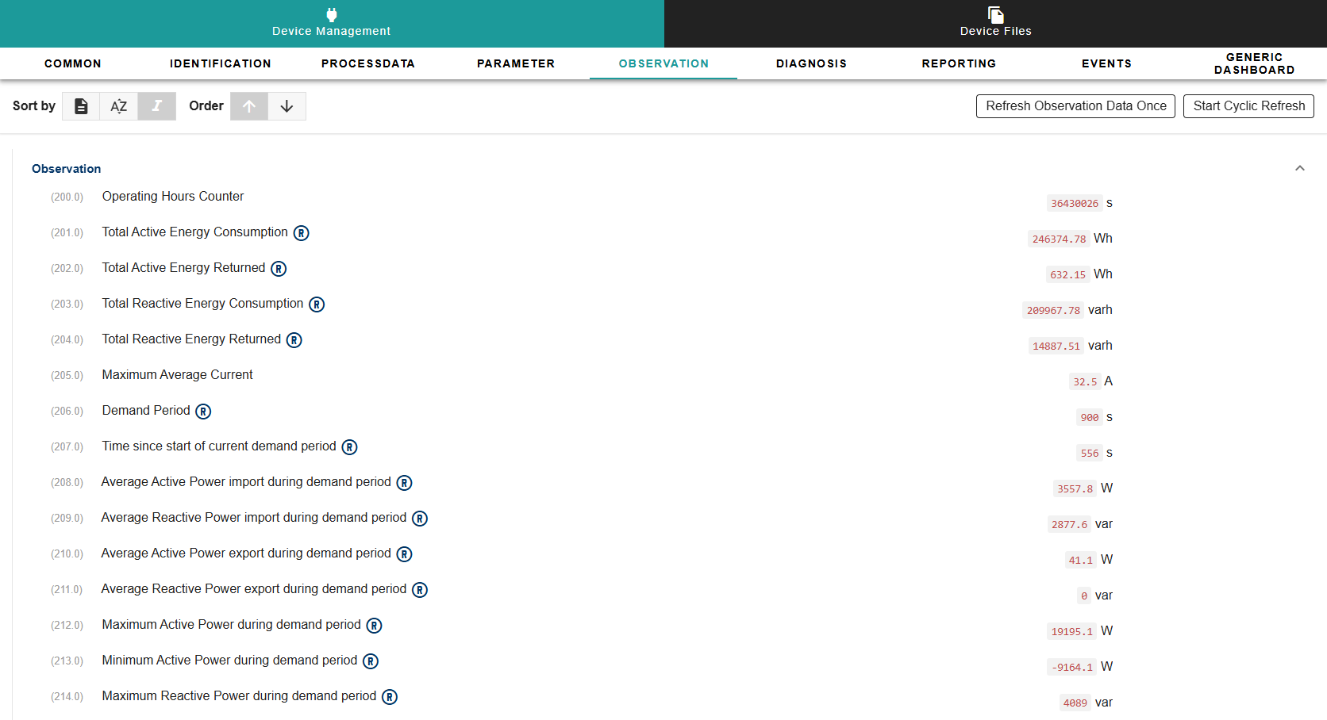Start Cyclic Refresh of observation data
The image size is (1327, 720).
[x=1248, y=106]
